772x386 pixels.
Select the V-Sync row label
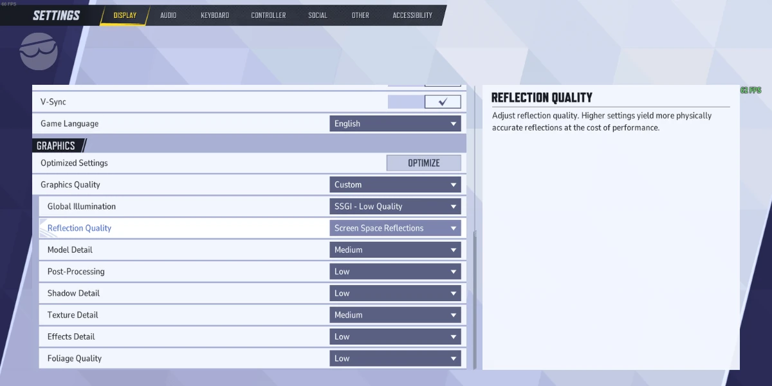(x=53, y=102)
